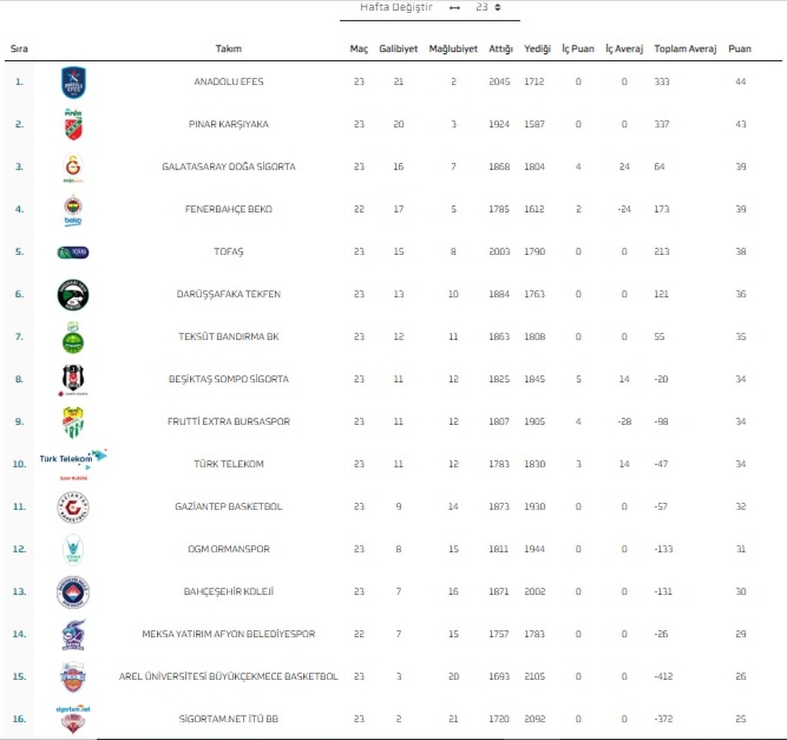Sort the table by Galibiyet column

point(398,49)
